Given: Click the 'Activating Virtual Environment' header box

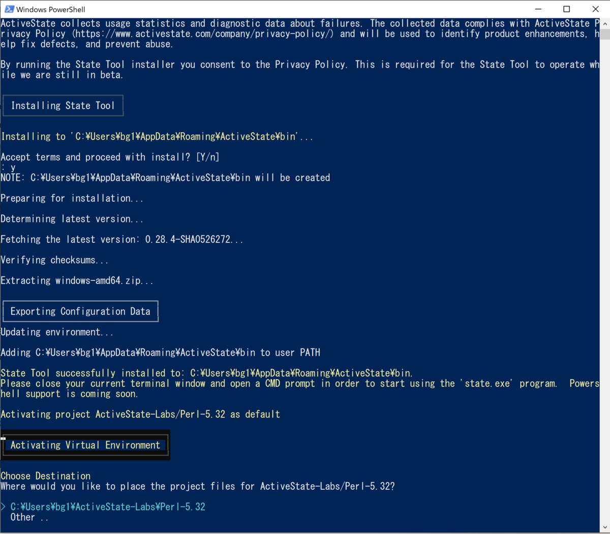Looking at the screenshot, I should point(85,445).
